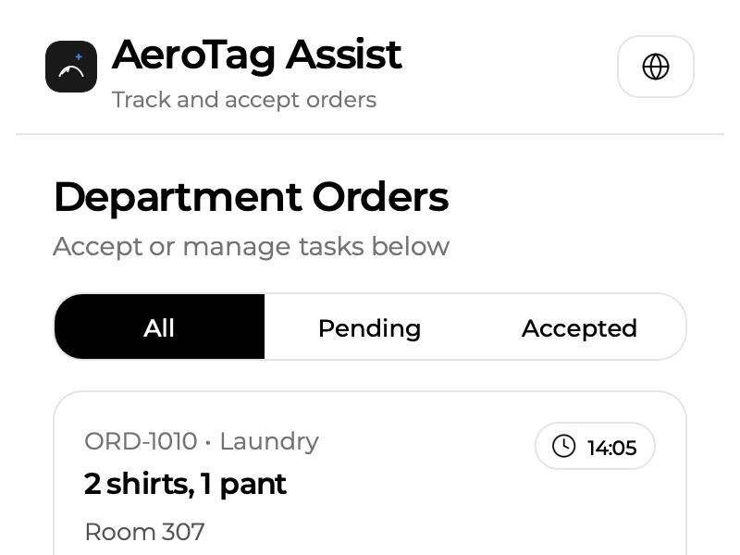The height and width of the screenshot is (555, 740).
Task: Click the 14:05 time badge
Action: tap(595, 446)
